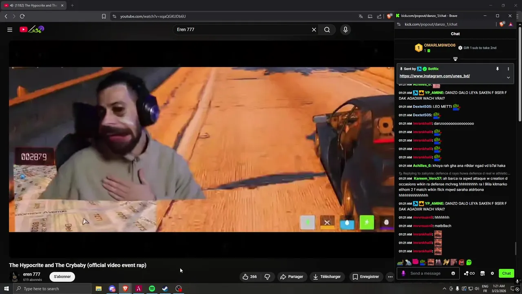Open the translate page icon
The image size is (522, 294).
[x=361, y=16]
